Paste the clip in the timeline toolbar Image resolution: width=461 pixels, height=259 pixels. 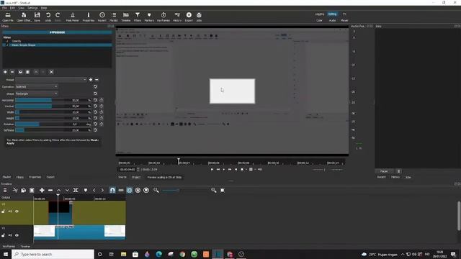32,190
